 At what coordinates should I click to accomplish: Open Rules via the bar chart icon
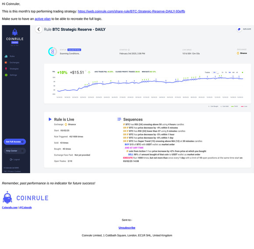(6, 56)
